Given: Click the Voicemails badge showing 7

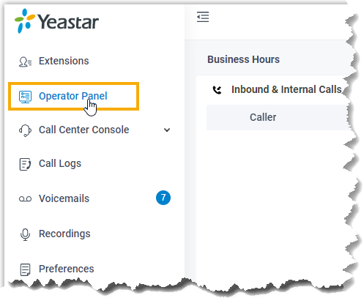Looking at the screenshot, I should click(163, 198).
